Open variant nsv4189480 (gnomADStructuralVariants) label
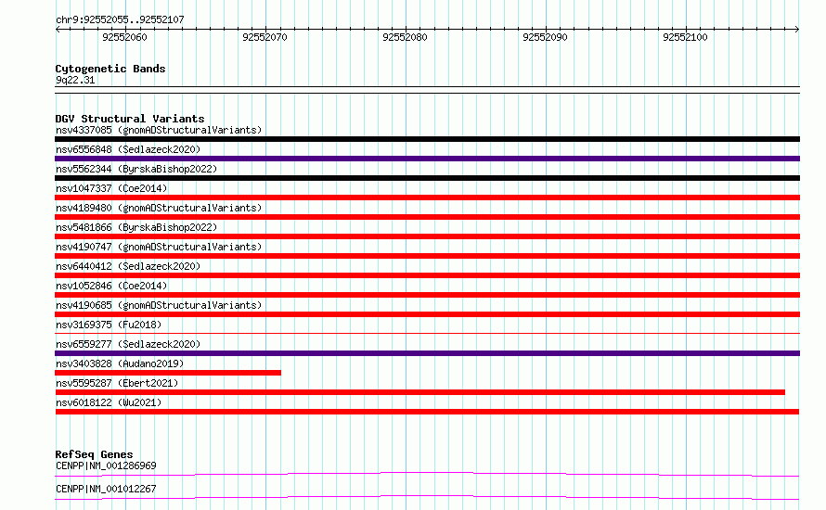The image size is (826, 510). (159, 208)
